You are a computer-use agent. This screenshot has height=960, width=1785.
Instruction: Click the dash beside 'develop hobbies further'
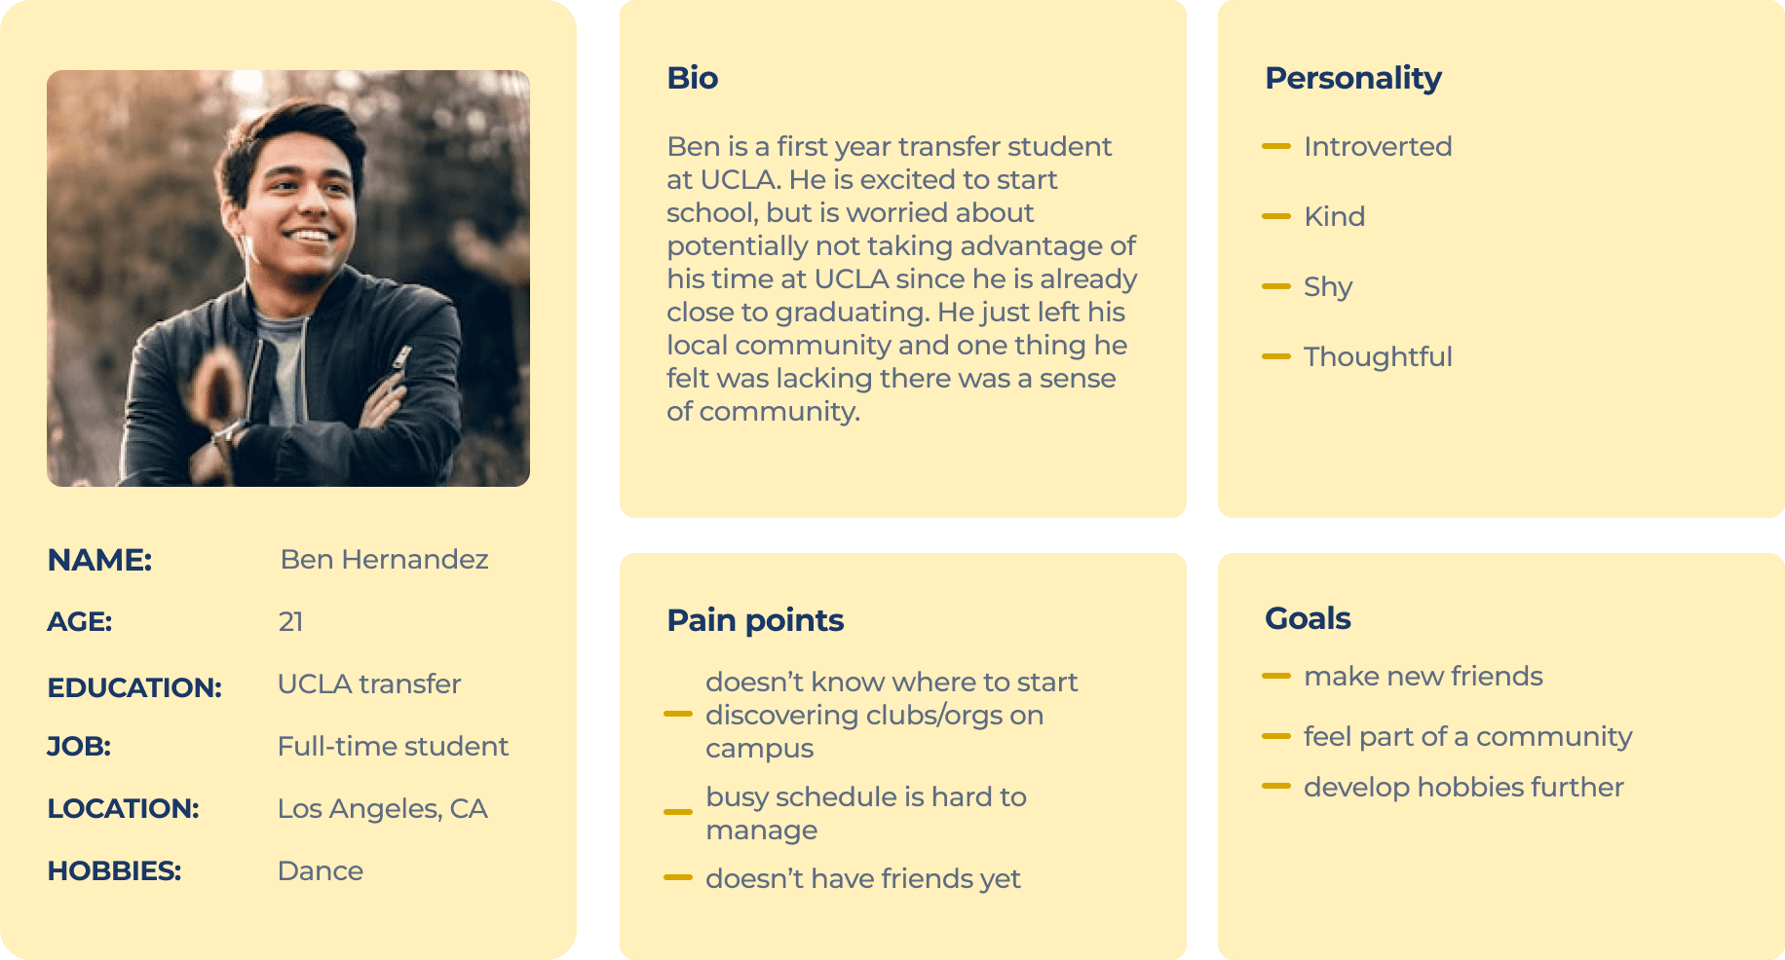point(1275,786)
